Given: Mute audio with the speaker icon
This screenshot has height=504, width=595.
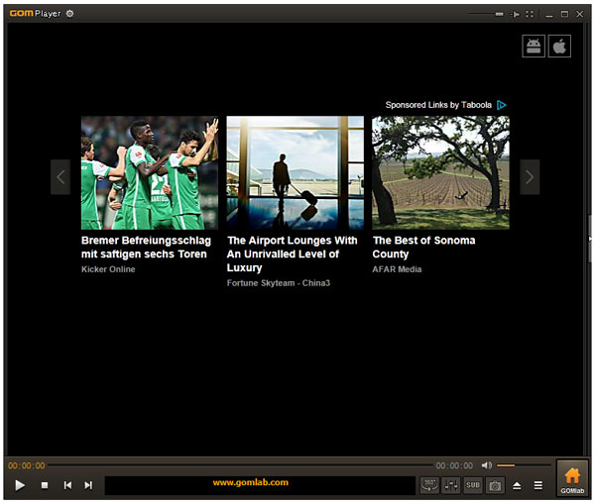Looking at the screenshot, I should point(487,465).
